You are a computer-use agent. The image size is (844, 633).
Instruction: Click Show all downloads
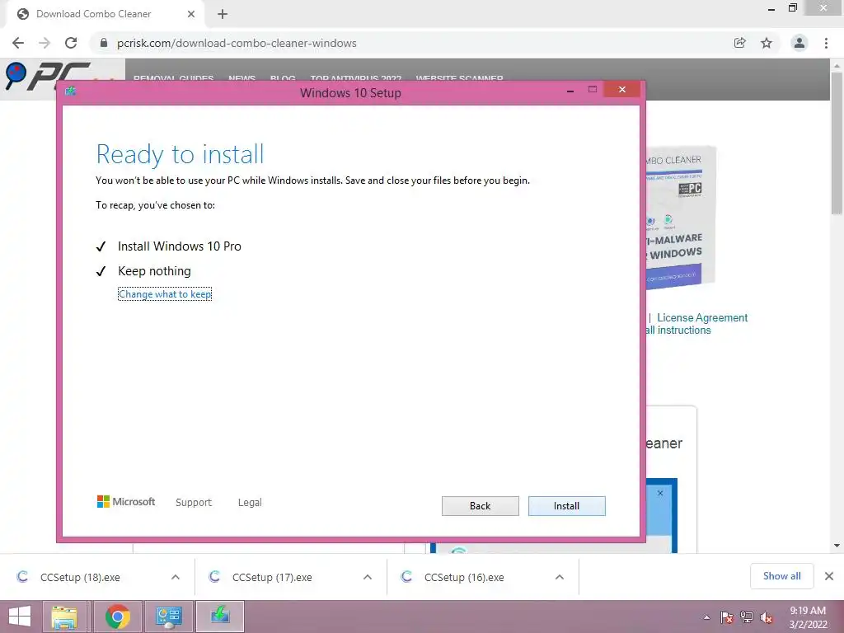781,576
